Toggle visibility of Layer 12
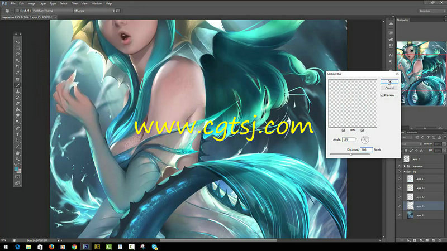Screen dimensions: 447x251 click(x=399, y=197)
